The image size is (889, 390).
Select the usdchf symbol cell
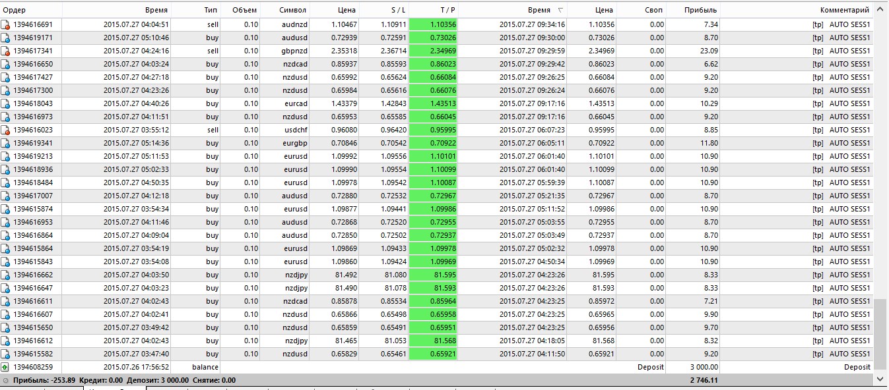pos(295,130)
